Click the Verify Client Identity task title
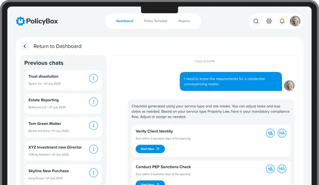 click(x=154, y=132)
